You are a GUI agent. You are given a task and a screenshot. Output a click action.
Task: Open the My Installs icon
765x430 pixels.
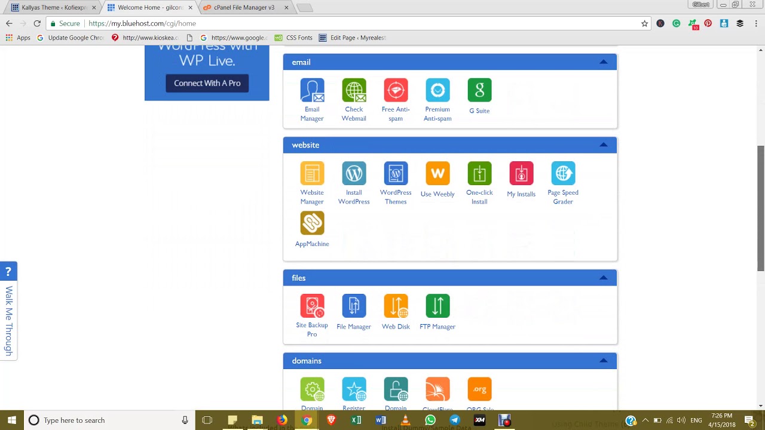click(521, 173)
